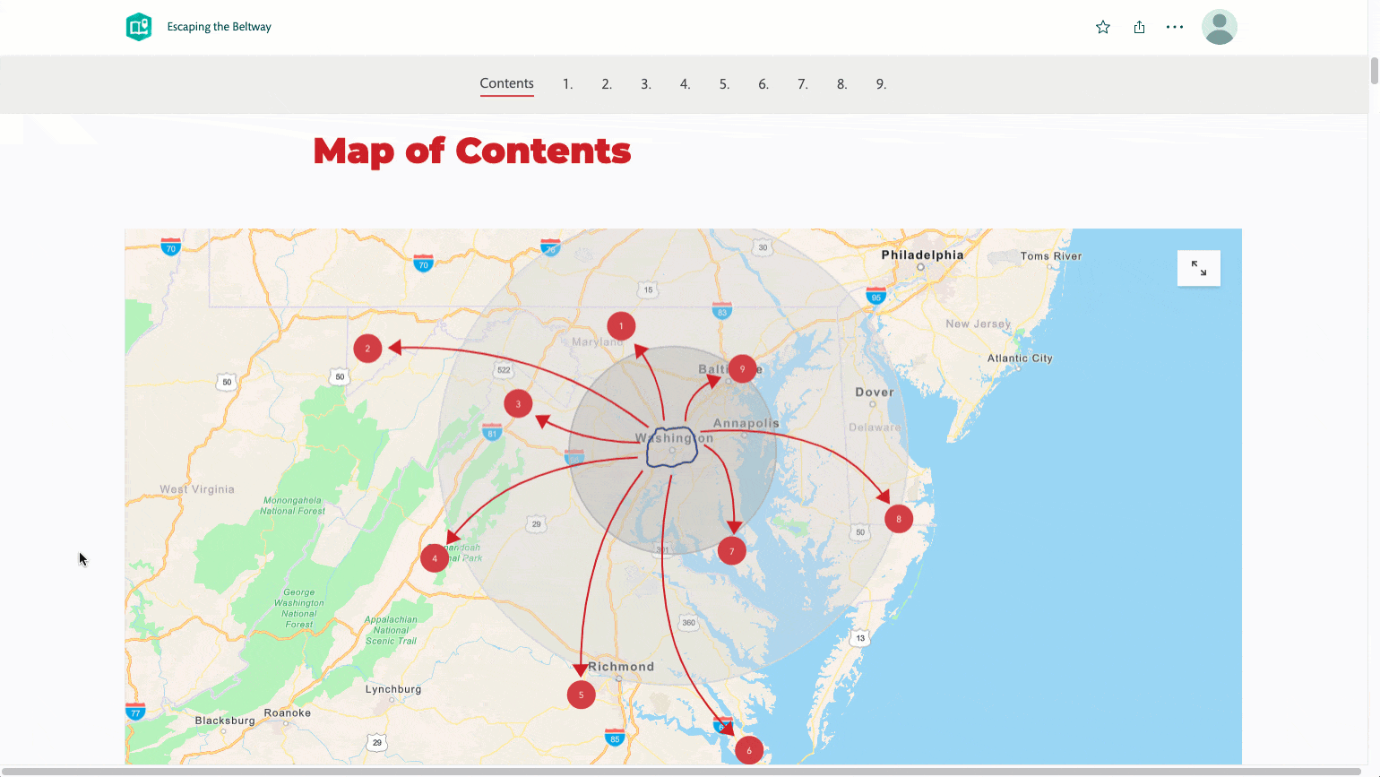Jump to section 4 in the navigation bar

tap(685, 83)
